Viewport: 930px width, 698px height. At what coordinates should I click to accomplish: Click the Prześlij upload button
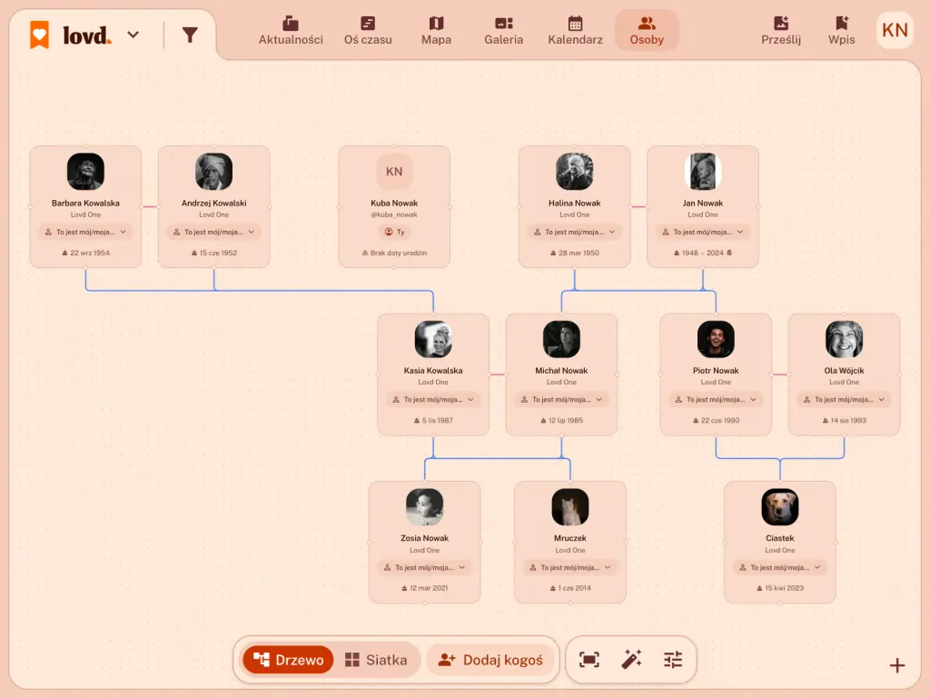(781, 31)
